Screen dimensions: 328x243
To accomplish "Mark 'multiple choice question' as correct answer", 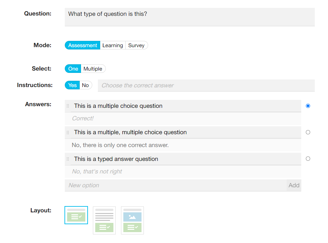I will click(x=308, y=106).
